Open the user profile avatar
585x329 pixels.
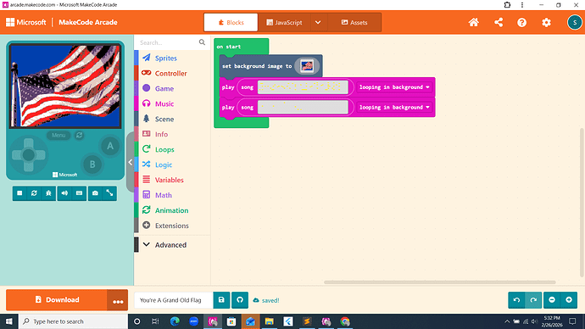coord(575,22)
